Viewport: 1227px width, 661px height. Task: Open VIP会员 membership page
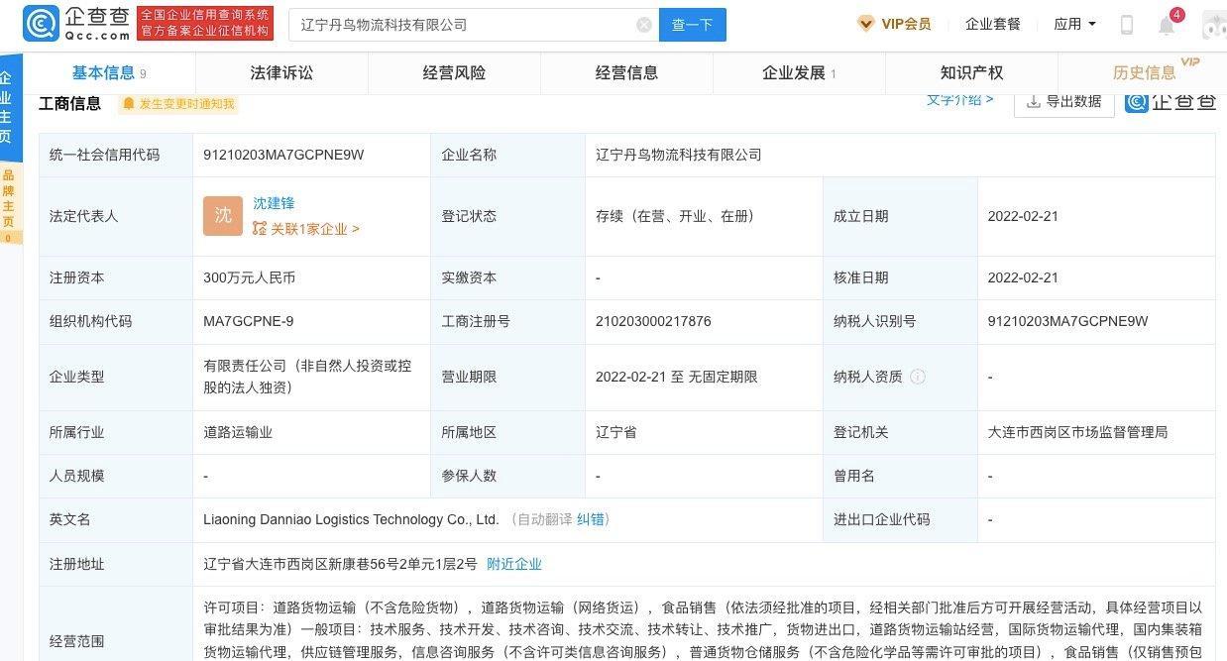click(x=906, y=24)
